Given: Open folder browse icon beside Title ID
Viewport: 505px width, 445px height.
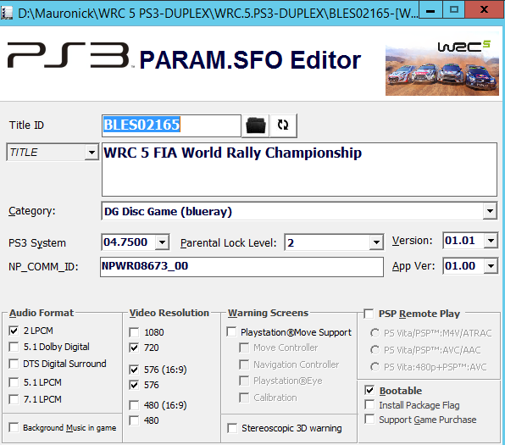Looking at the screenshot, I should point(255,125).
